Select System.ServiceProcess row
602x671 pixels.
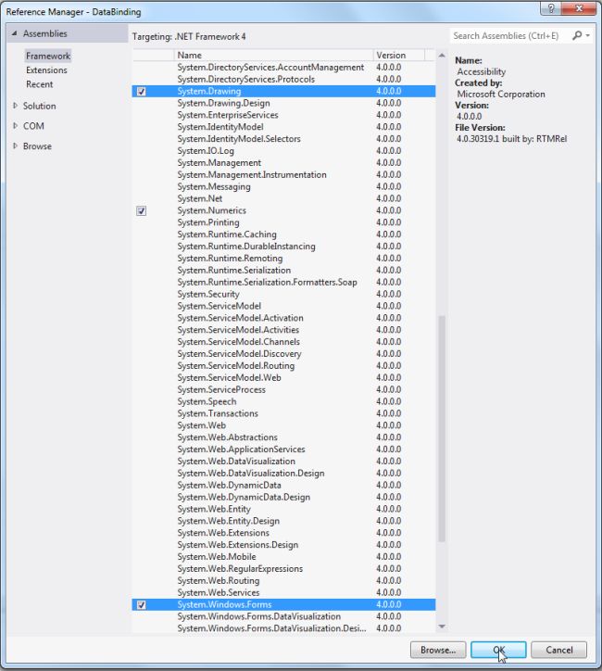click(x=283, y=390)
